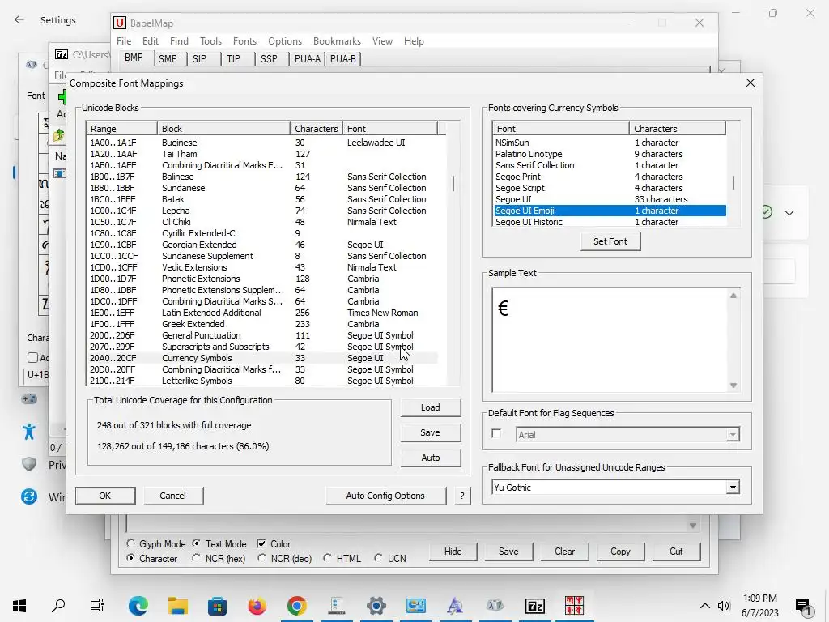Show hidden system tray icons
Screen dimensions: 829x622
pos(705,606)
